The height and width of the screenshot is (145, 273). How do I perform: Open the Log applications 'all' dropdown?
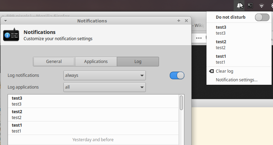point(104,87)
